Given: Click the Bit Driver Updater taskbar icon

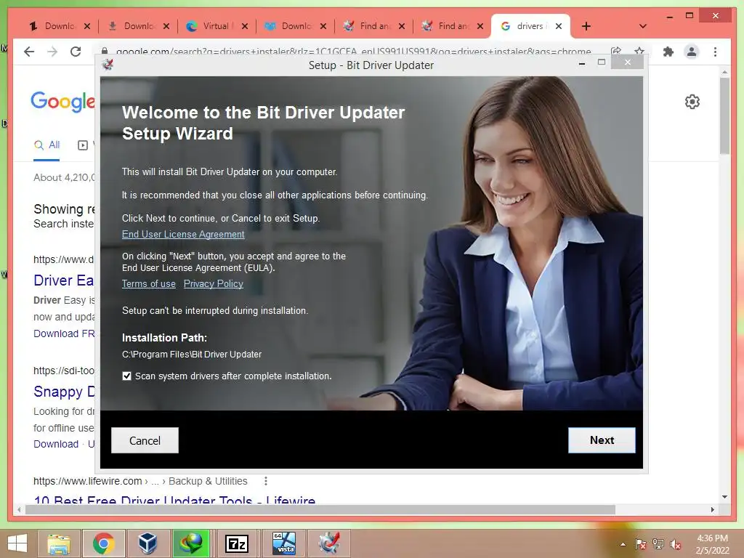Looking at the screenshot, I should point(329,543).
